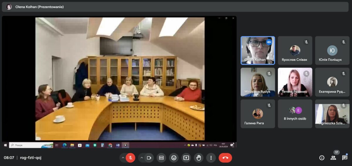Select Olena Kolhan's video tile
Screen dimensions: 352x166
coord(258,50)
